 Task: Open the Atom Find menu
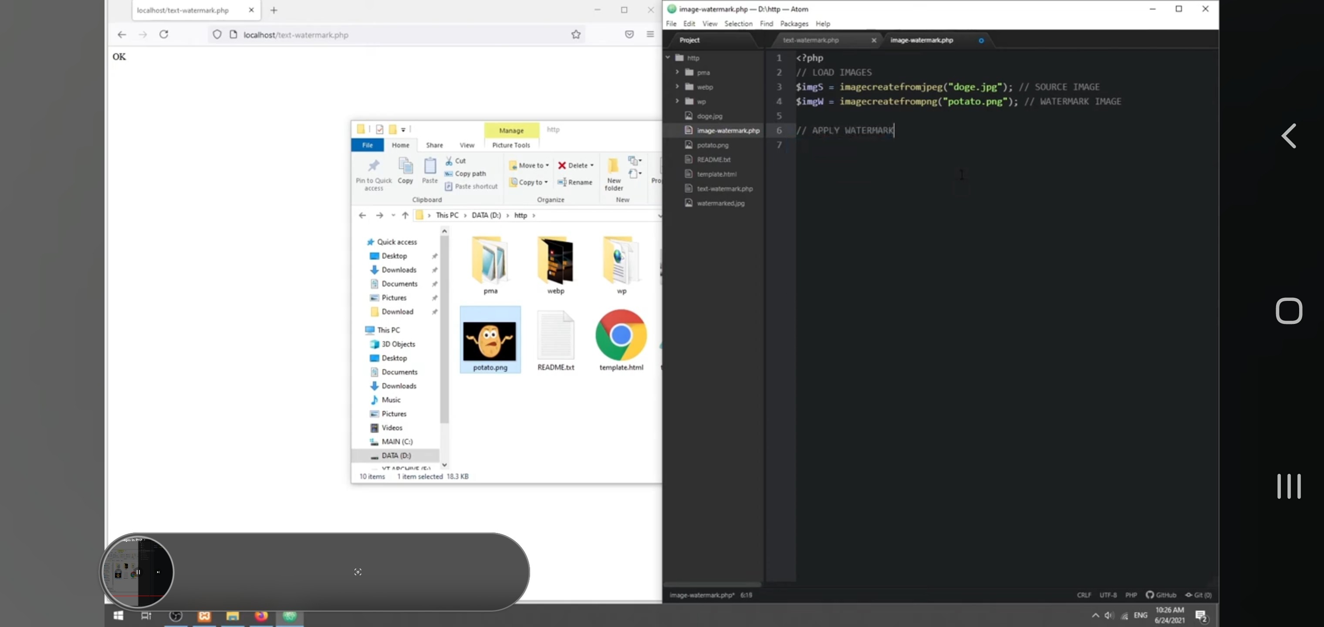(x=767, y=24)
